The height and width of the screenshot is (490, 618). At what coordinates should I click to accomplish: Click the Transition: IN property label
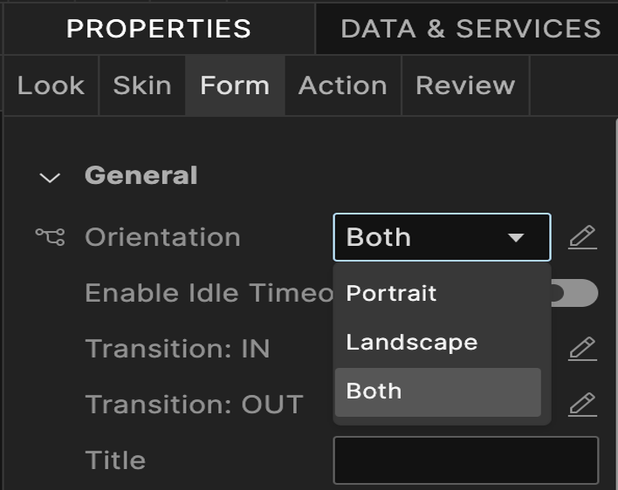tap(177, 349)
